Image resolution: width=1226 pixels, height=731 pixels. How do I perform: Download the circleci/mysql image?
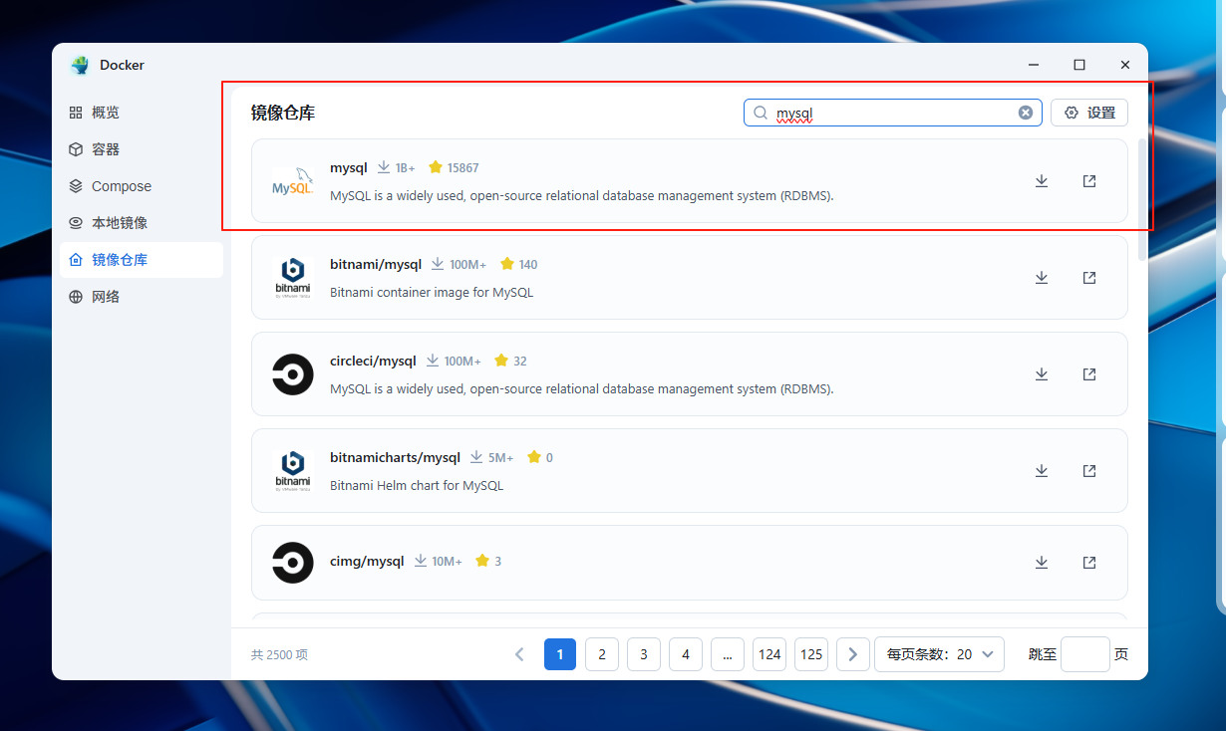(1042, 374)
